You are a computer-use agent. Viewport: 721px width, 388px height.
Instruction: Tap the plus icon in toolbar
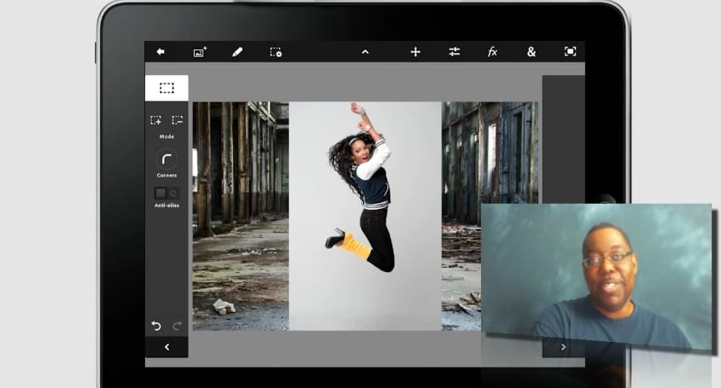(415, 52)
